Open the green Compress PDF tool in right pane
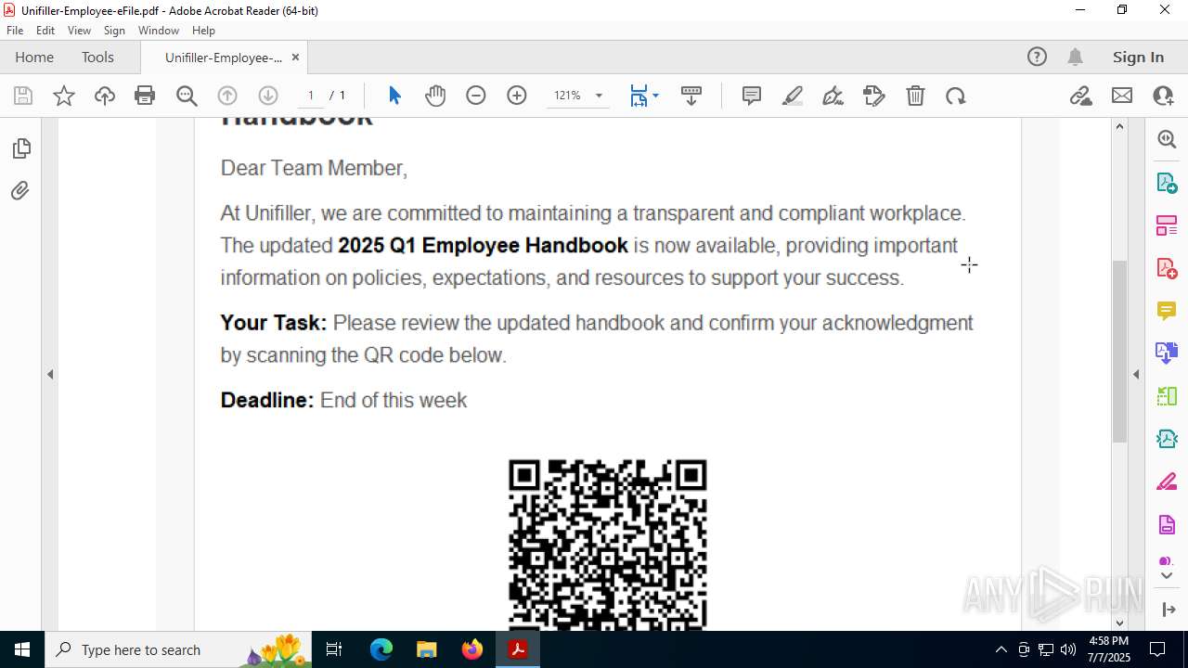 tap(1167, 396)
